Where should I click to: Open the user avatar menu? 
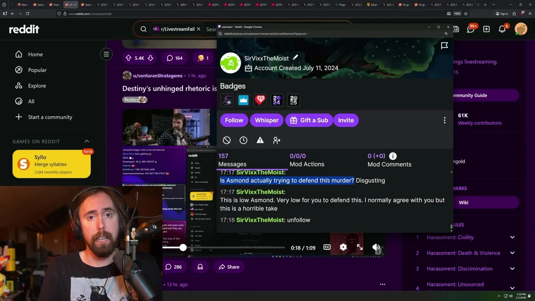point(521,29)
